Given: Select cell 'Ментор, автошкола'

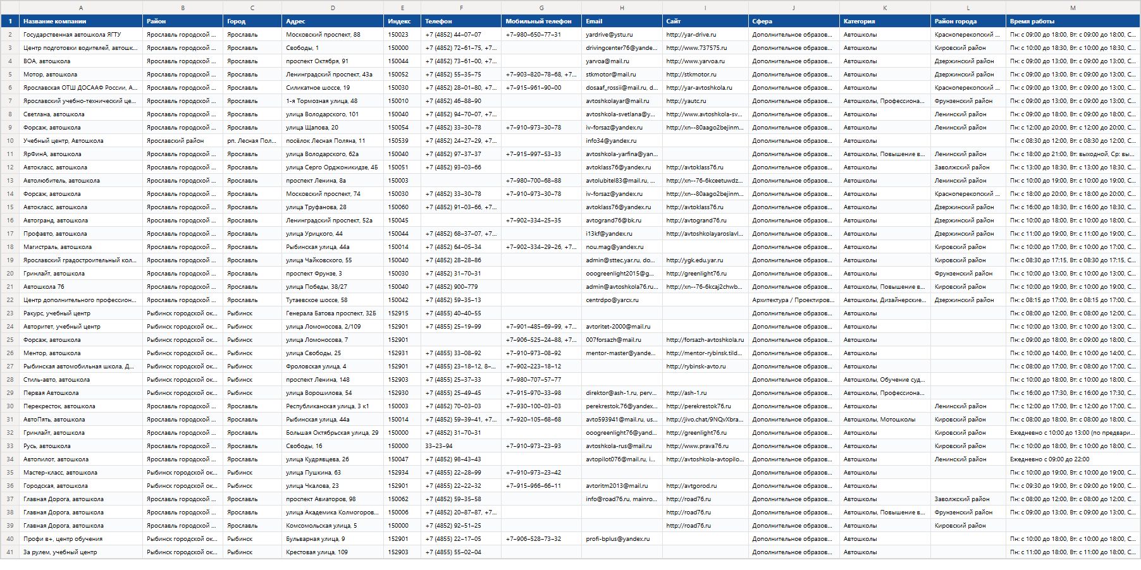Looking at the screenshot, I should tap(81, 353).
